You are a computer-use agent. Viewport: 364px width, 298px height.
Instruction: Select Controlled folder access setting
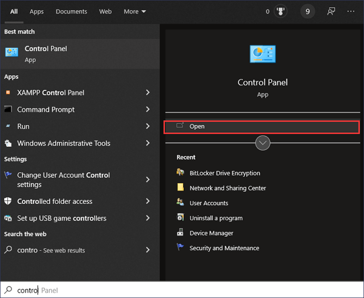click(55, 201)
